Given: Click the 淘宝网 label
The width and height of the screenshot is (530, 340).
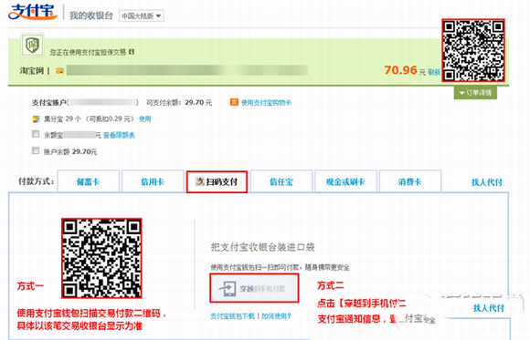Looking at the screenshot, I should point(32,71).
